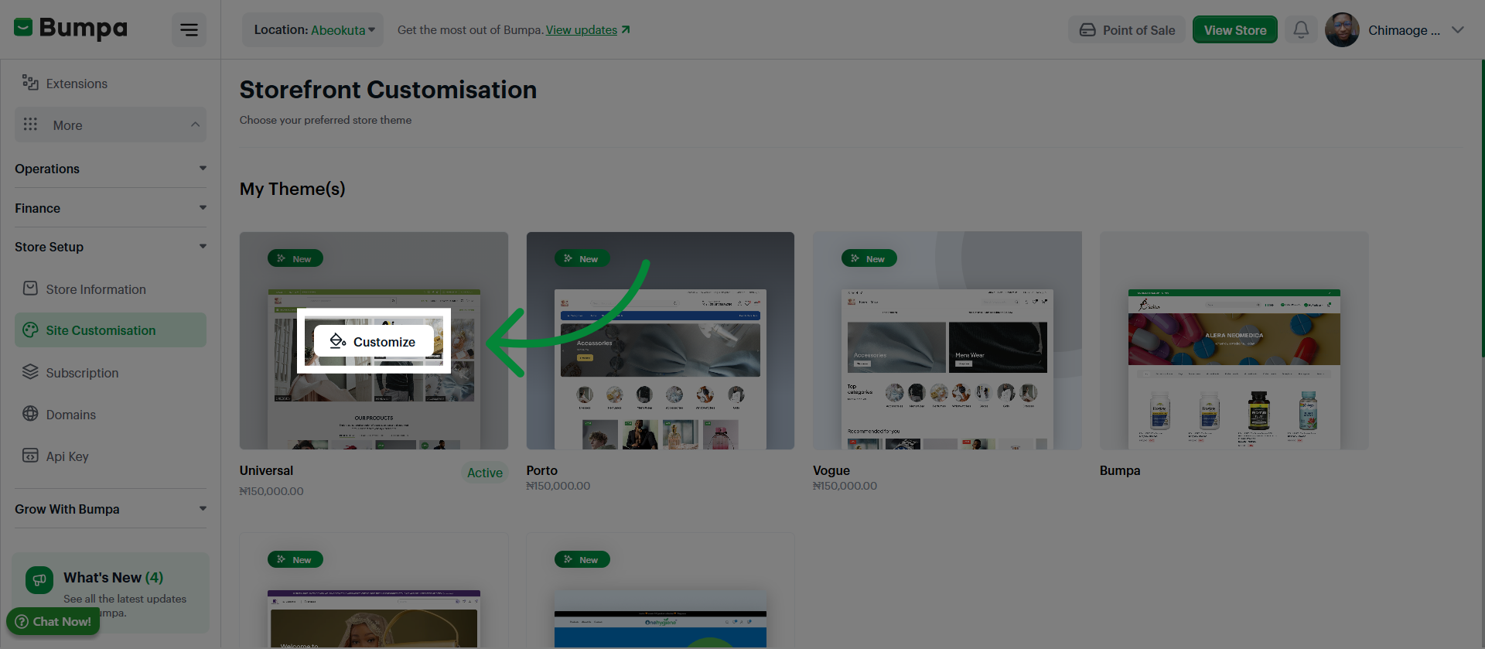Collapse the Store Setup section
The height and width of the screenshot is (649, 1485).
pyautogui.click(x=111, y=247)
